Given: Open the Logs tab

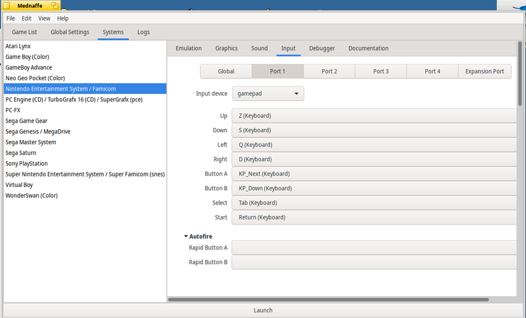Looking at the screenshot, I should click(143, 32).
